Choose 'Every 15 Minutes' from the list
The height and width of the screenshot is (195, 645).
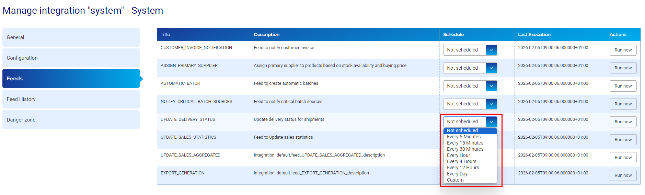click(x=465, y=143)
